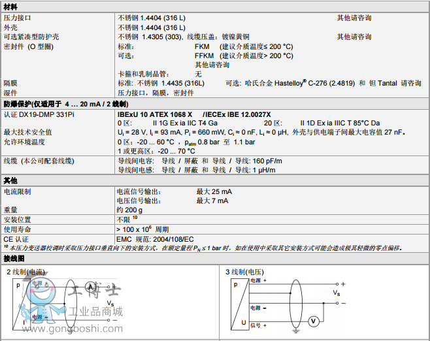Select the 材料 section header

(x=10, y=6)
